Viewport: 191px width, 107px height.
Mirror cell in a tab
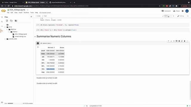(x=182, y=41)
